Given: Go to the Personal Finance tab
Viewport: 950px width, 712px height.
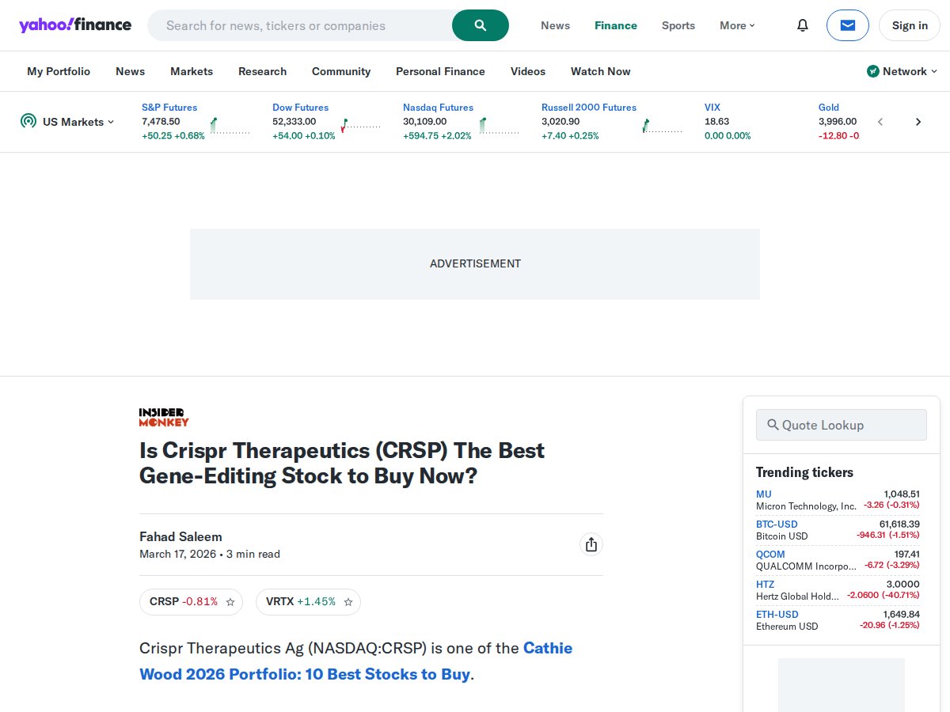Looking at the screenshot, I should 440,71.
